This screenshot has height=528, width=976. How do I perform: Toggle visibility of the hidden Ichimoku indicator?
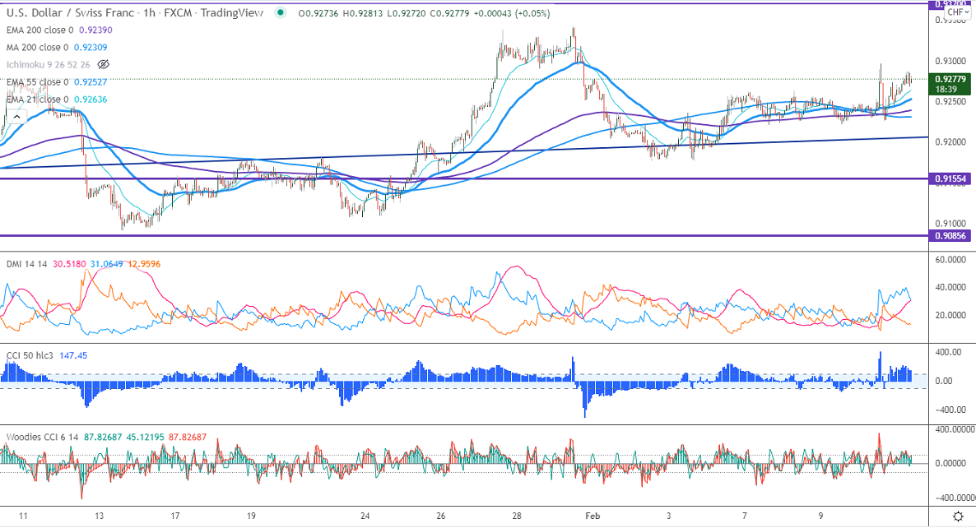pos(104,64)
